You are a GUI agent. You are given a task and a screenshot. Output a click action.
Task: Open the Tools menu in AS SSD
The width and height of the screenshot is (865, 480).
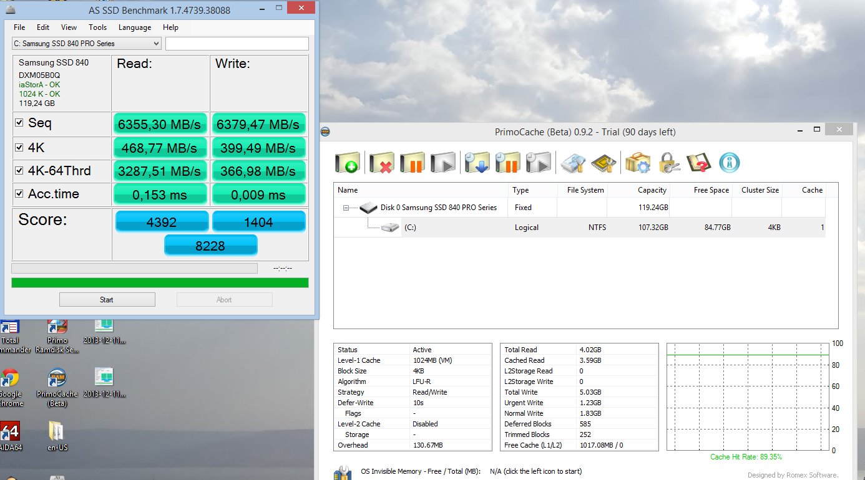pos(97,27)
